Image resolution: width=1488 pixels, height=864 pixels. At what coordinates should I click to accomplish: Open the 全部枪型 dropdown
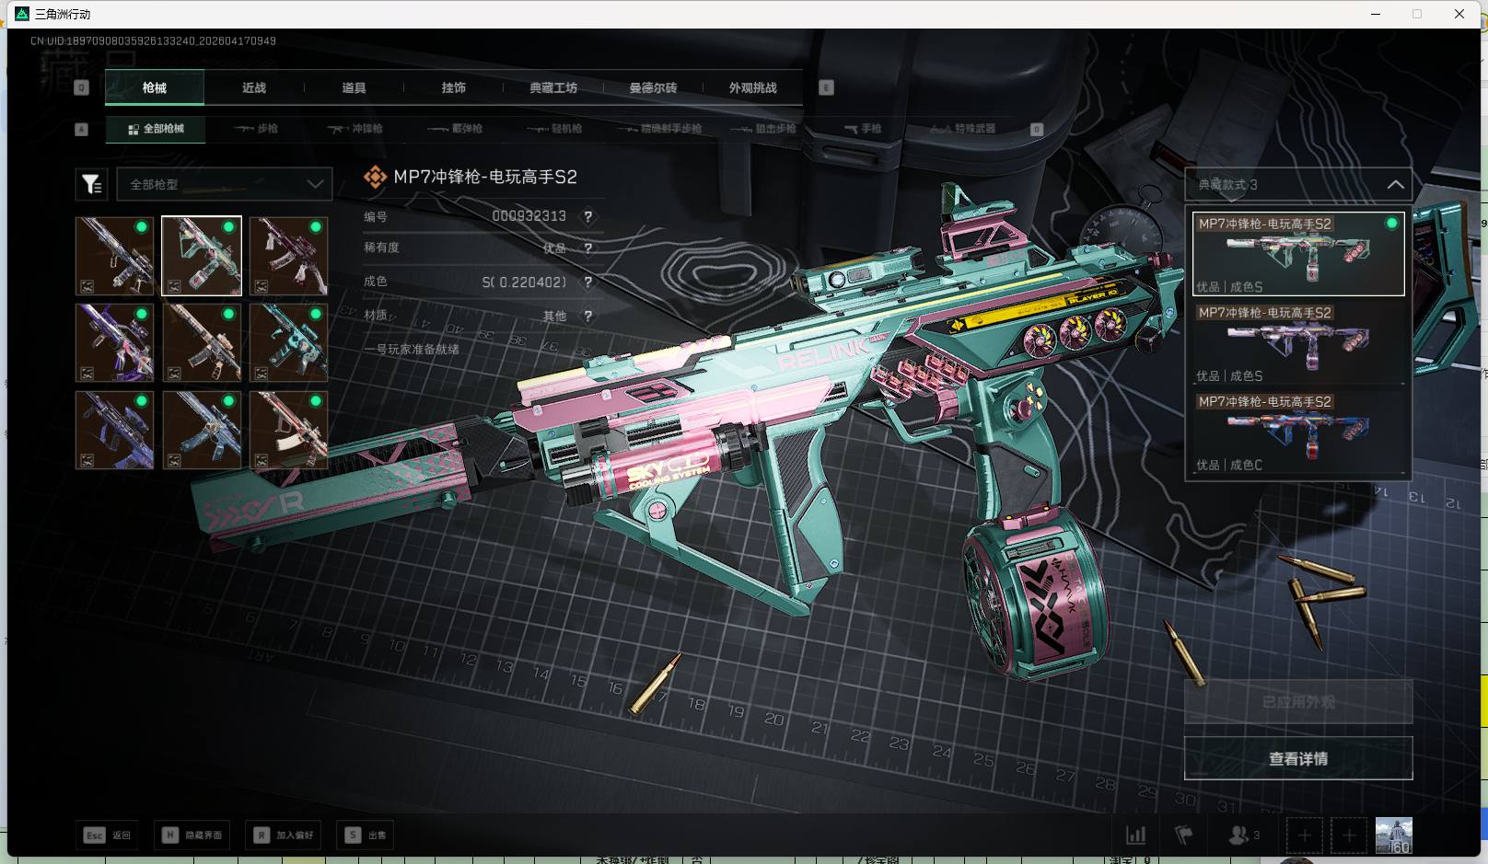click(x=225, y=185)
